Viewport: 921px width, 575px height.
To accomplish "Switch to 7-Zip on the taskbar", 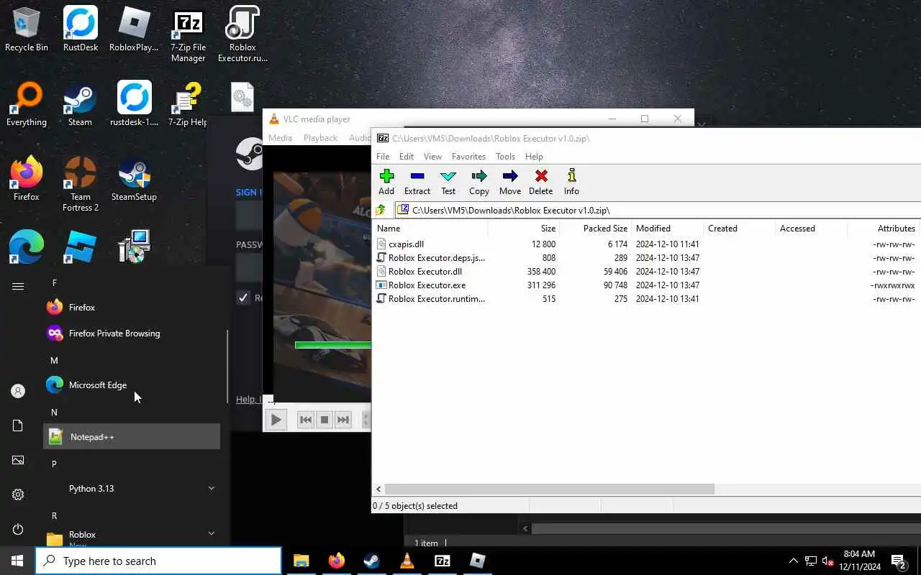I will pyautogui.click(x=443, y=561).
